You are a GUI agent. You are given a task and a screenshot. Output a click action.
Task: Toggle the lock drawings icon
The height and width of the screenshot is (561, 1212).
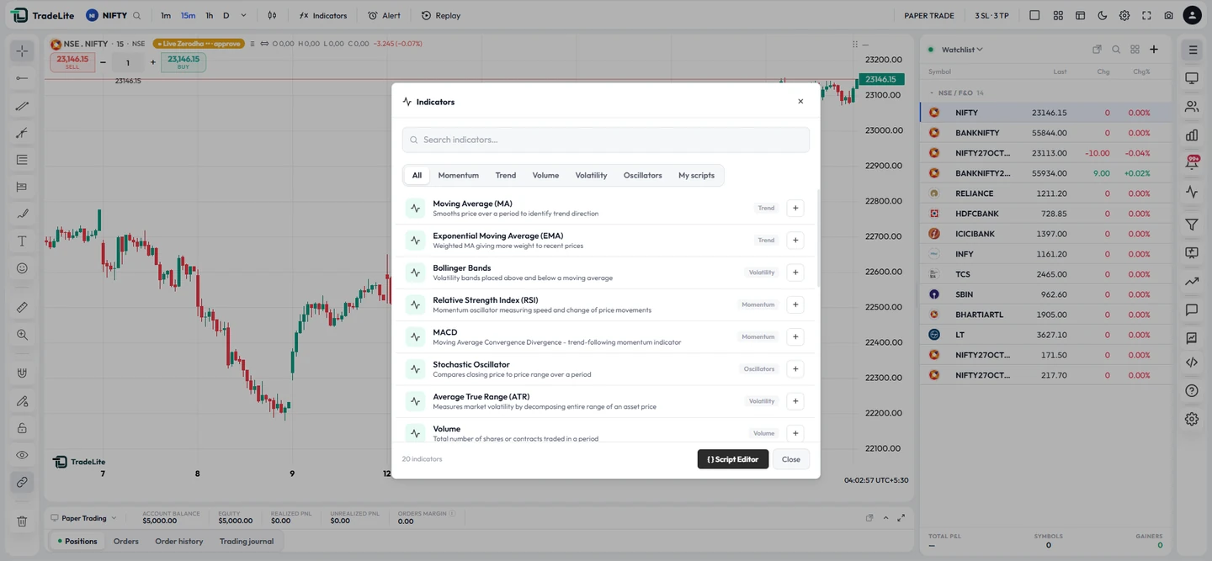coord(22,428)
